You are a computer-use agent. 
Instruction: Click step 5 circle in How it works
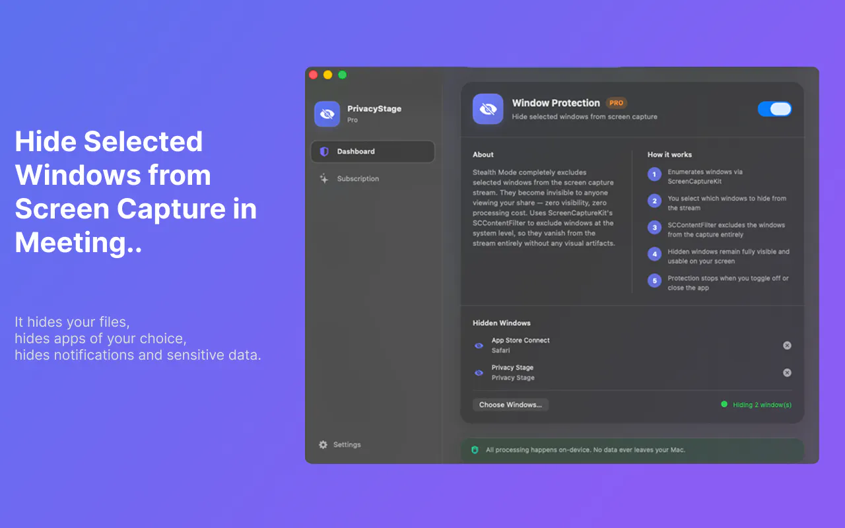654,281
